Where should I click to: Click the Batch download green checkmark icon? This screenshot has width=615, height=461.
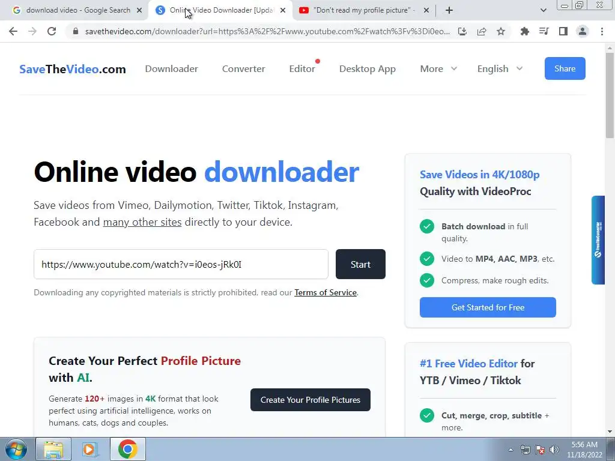(x=427, y=226)
